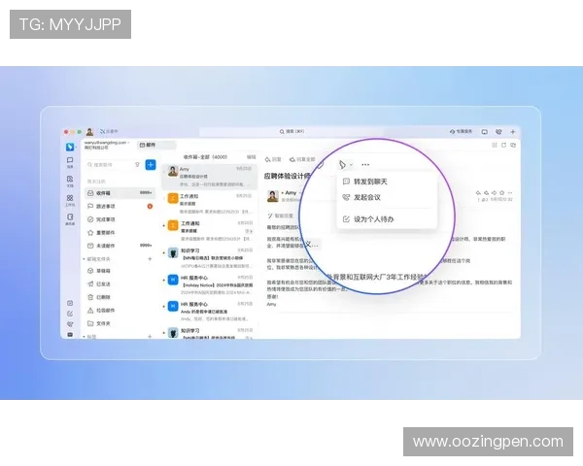Select the 收件箱 inbox folder
The width and height of the screenshot is (583, 466).
[120, 193]
